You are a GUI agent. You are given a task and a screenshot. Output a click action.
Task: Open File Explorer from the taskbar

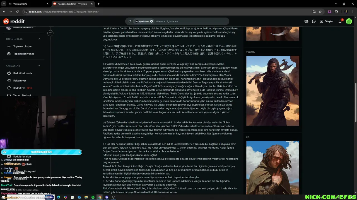[x=86, y=197]
